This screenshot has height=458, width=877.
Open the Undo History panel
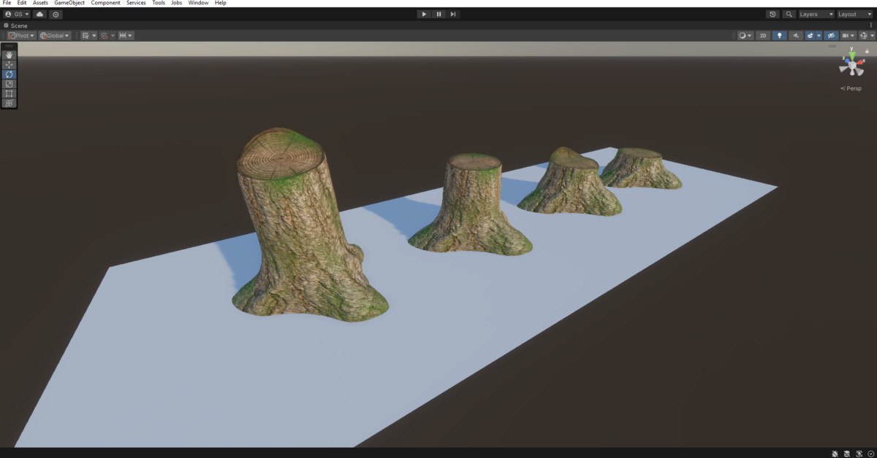(x=773, y=14)
